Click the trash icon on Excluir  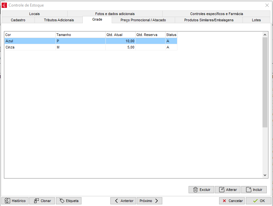(195, 190)
